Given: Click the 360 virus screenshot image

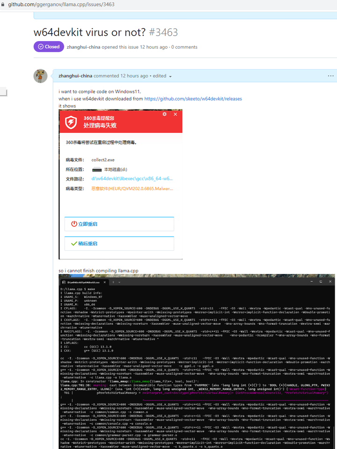Looking at the screenshot, I should pyautogui.click(x=121, y=184).
